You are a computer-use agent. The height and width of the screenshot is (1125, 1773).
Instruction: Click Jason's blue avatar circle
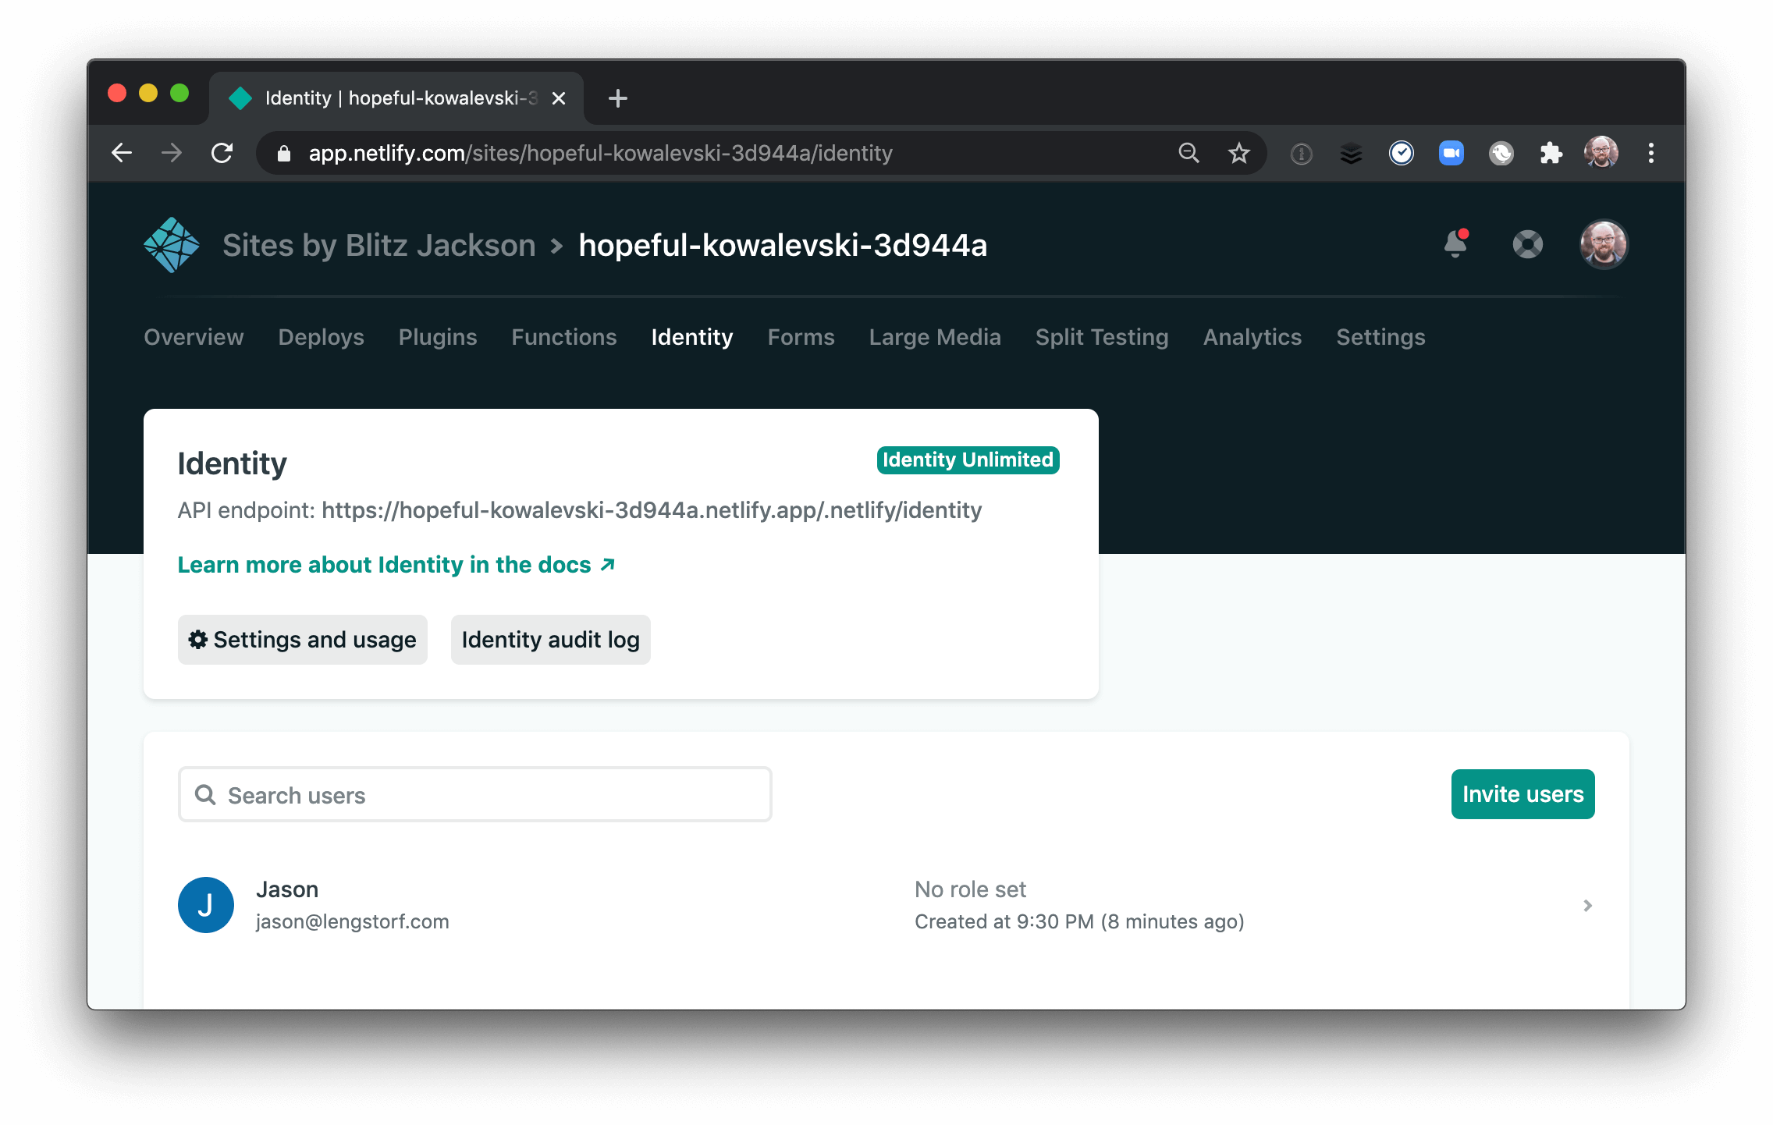207,904
